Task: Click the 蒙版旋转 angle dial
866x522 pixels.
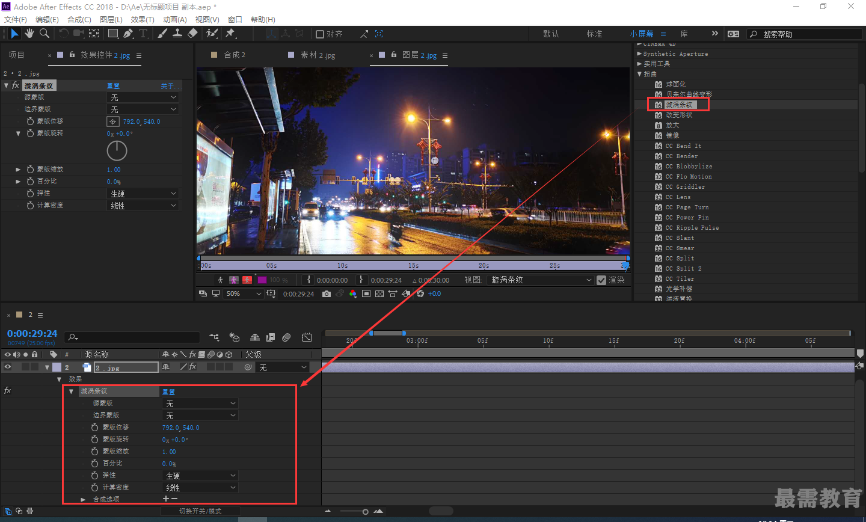Action: pos(117,151)
